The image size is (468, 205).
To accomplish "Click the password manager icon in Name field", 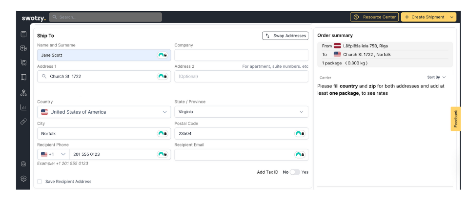I will 163,55.
